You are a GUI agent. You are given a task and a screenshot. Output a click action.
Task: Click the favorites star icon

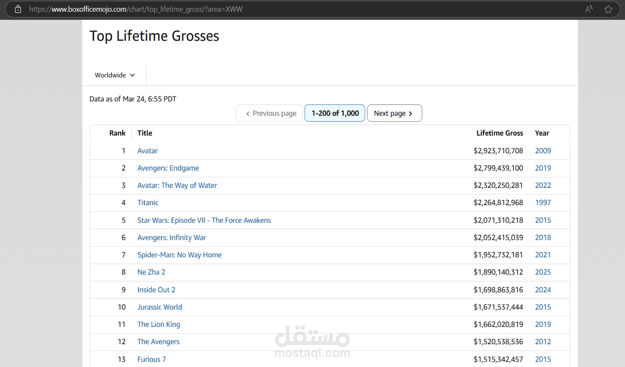[x=608, y=9]
